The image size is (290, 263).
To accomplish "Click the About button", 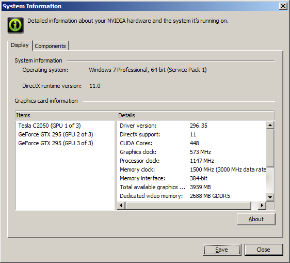I will 256,219.
